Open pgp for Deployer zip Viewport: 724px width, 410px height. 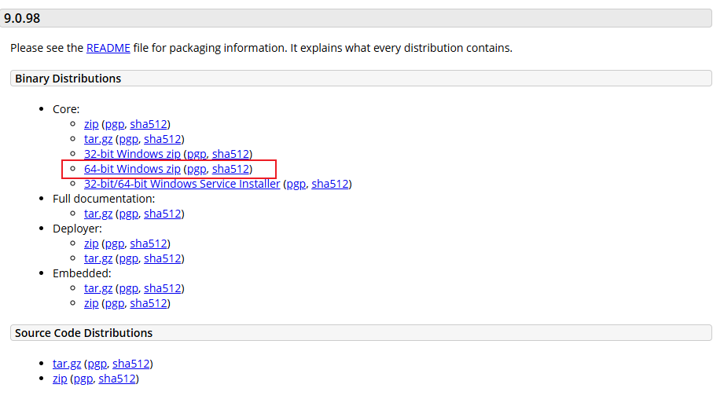tap(115, 244)
